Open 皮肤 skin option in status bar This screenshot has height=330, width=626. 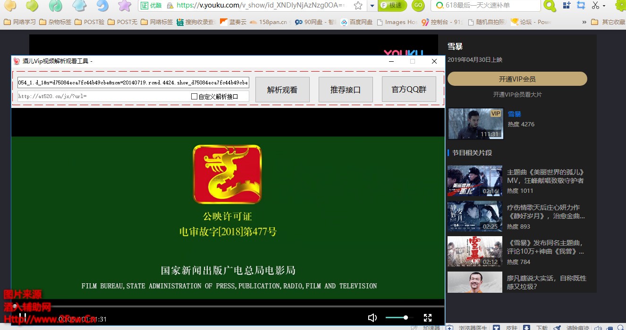(505, 328)
